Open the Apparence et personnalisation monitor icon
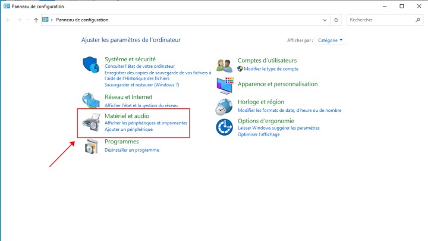 tap(225, 86)
